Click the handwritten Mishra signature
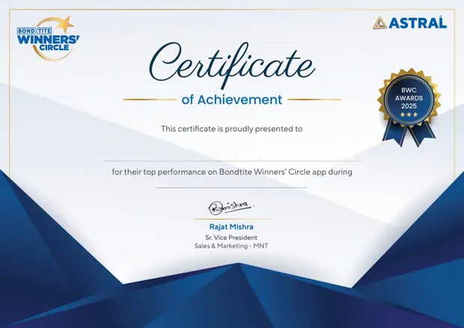 click(231, 207)
